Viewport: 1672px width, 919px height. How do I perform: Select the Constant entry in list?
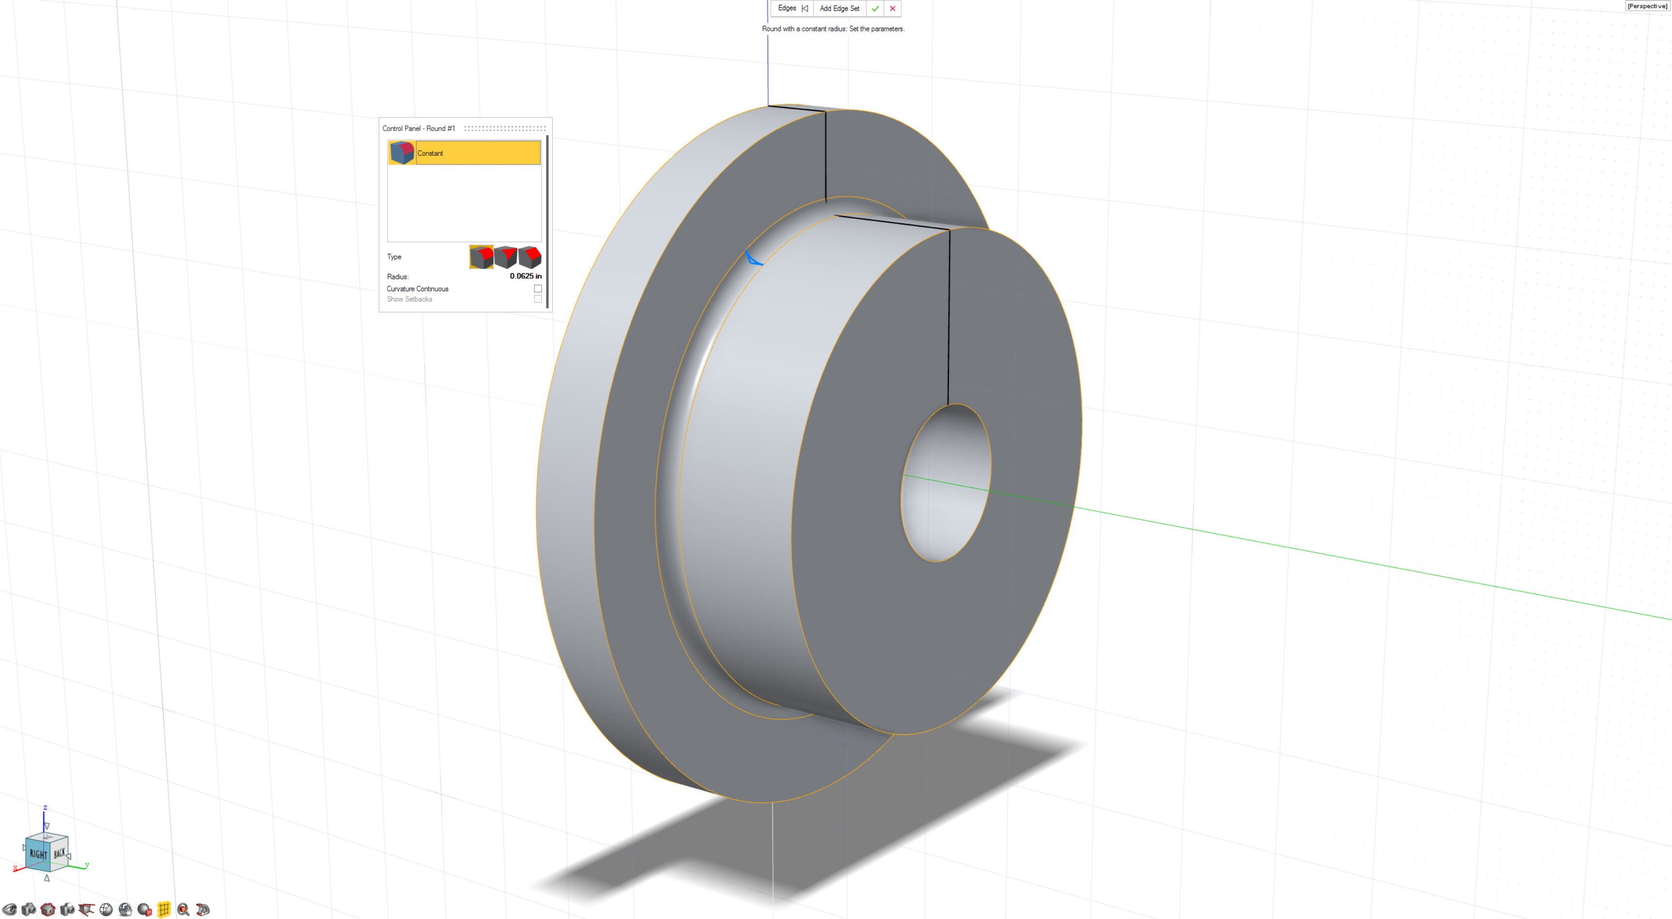click(x=464, y=153)
